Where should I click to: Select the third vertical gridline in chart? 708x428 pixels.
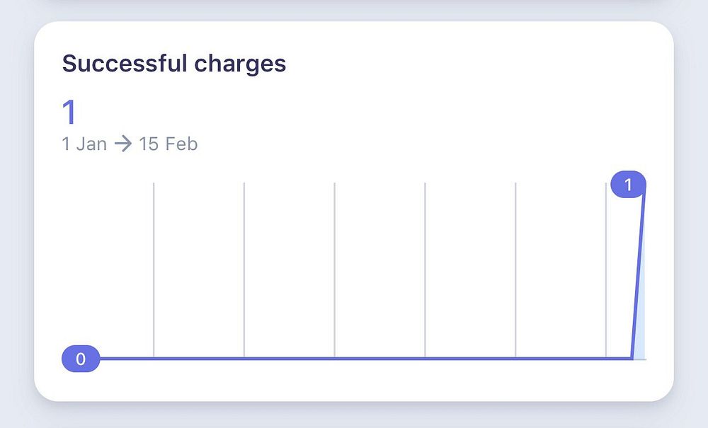point(335,270)
